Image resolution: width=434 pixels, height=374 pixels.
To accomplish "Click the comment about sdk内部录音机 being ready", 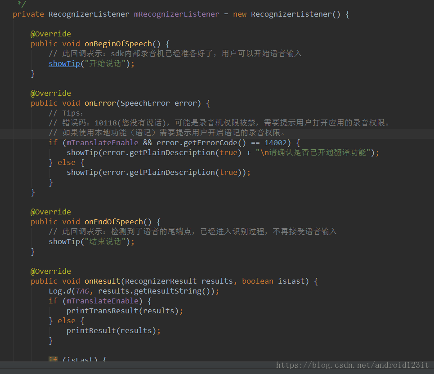I will click(x=175, y=53).
